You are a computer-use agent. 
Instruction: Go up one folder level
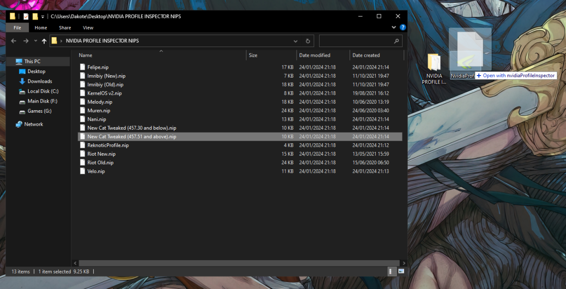[x=44, y=41]
